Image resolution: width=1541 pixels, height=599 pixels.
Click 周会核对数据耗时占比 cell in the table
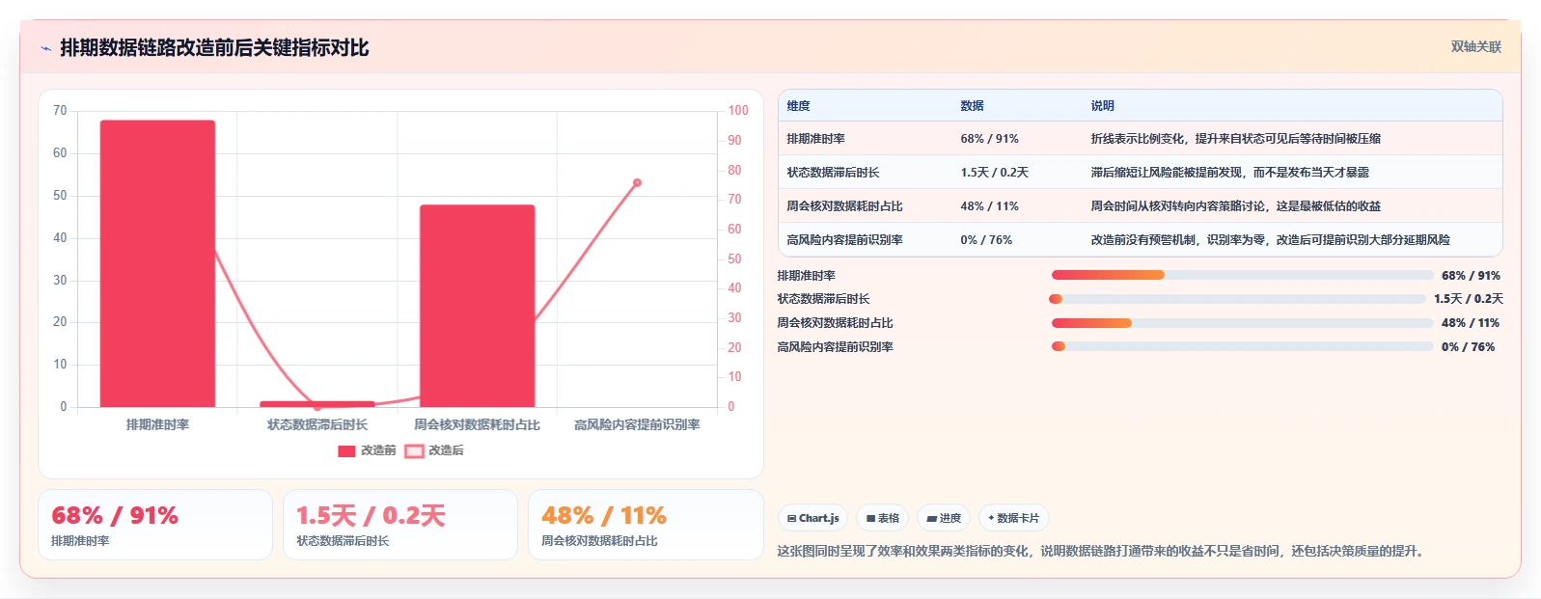click(844, 206)
